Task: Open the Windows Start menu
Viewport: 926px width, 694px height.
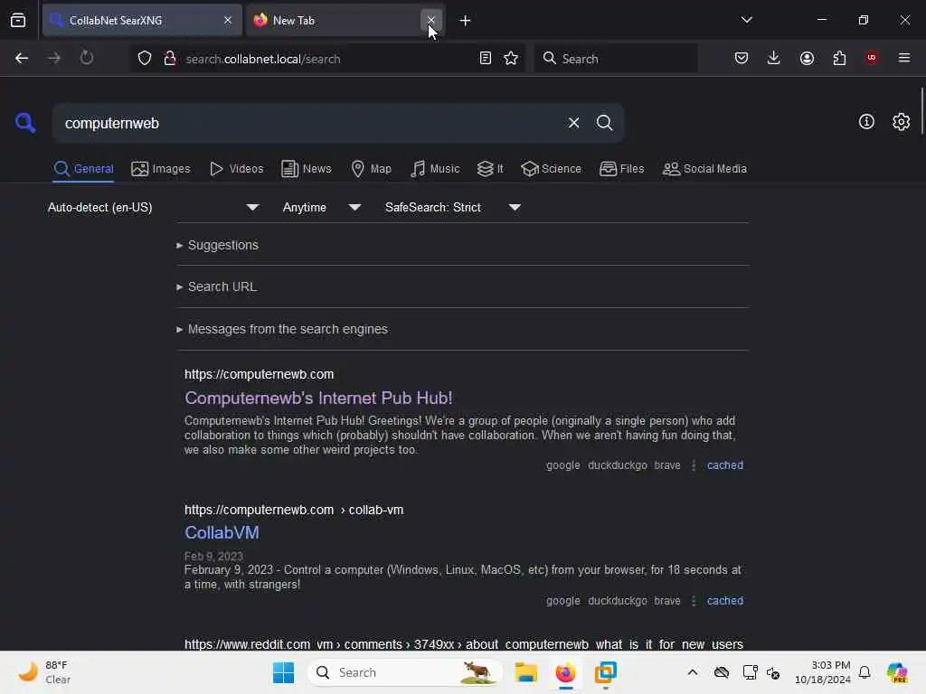Action: 283,672
